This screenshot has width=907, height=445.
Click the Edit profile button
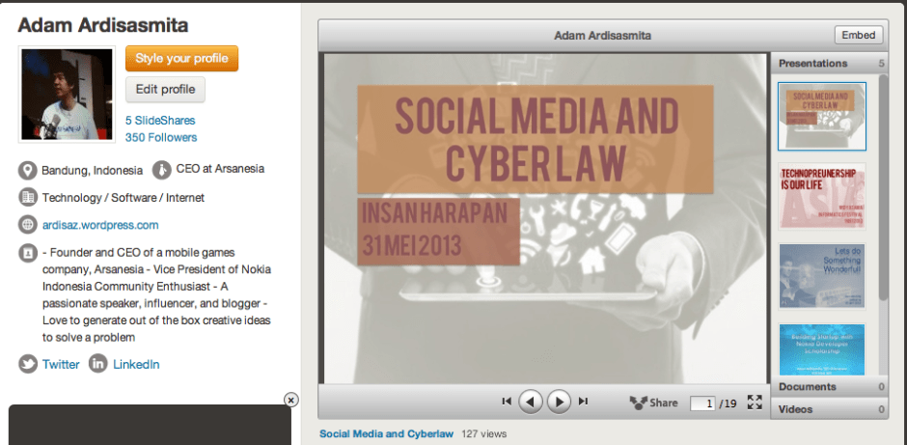[x=165, y=90]
